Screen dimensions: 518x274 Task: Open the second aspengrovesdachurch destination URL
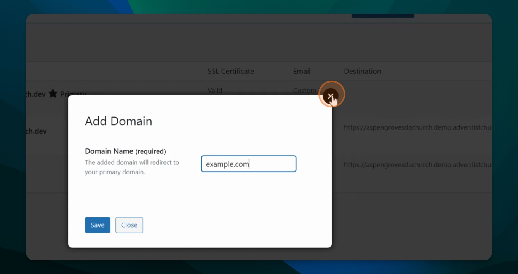click(418, 165)
